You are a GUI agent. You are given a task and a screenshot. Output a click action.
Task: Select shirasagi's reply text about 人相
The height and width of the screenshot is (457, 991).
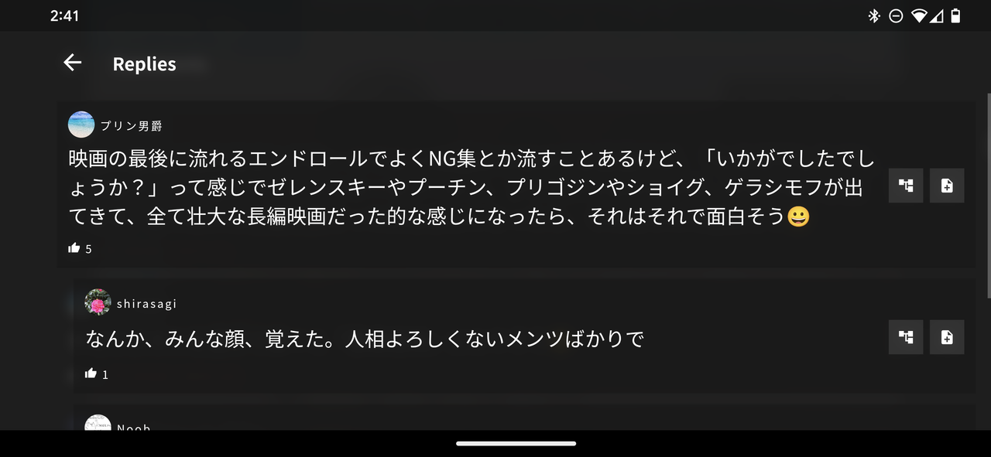[x=365, y=339]
